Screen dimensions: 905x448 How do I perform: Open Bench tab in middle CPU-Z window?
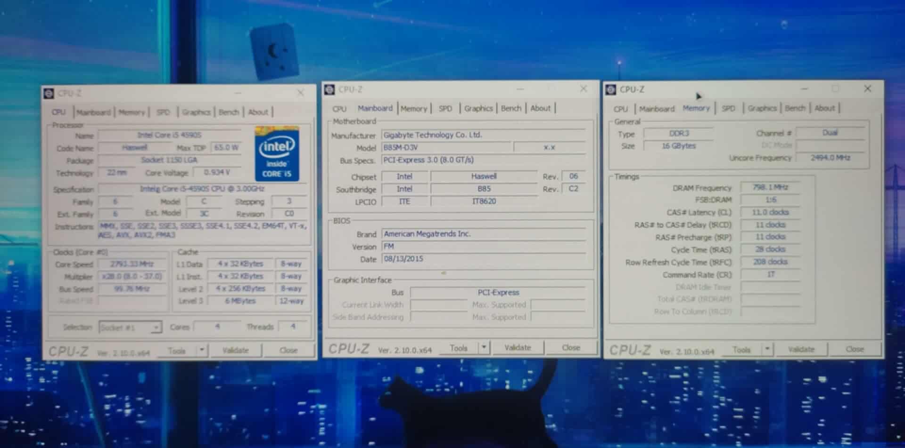click(511, 108)
